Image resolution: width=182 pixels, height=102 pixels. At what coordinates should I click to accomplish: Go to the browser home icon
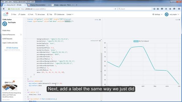[170, 9]
